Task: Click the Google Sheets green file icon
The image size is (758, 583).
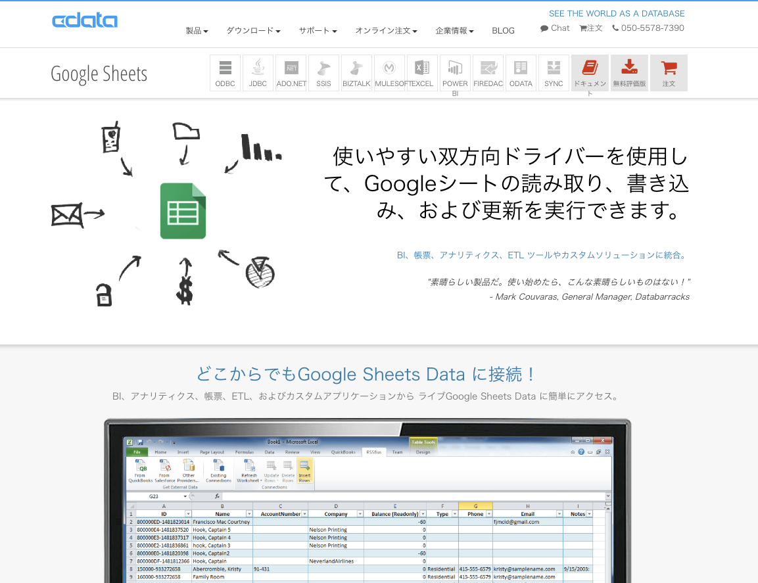Action: [x=183, y=211]
